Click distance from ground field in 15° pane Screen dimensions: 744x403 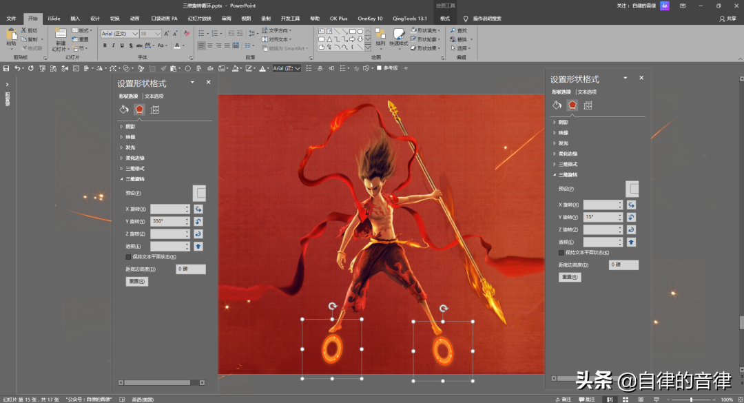pyautogui.click(x=623, y=265)
